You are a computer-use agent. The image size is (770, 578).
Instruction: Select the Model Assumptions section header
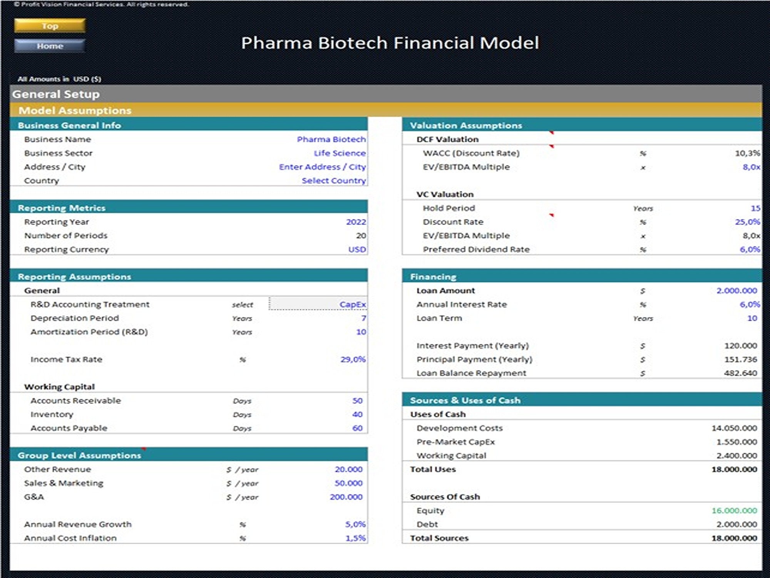coord(75,111)
